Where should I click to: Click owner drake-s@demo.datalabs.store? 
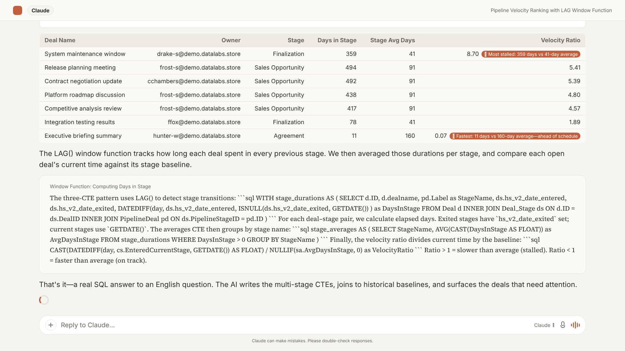click(199, 54)
